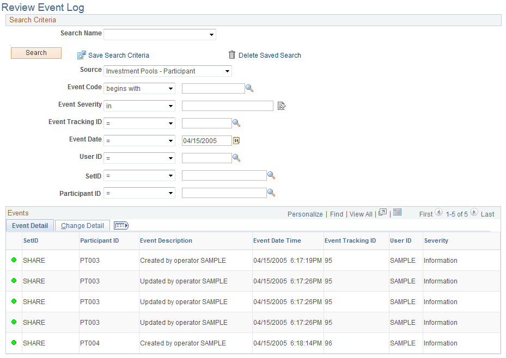506x358 pixels.
Task: Select tracking ID 96 cell
Action: click(328, 343)
